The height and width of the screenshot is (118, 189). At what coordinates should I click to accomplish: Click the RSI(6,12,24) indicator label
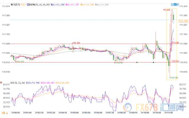[18, 83]
